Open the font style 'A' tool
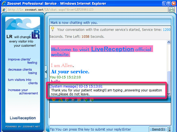This screenshot has width=177, height=132. (61, 100)
